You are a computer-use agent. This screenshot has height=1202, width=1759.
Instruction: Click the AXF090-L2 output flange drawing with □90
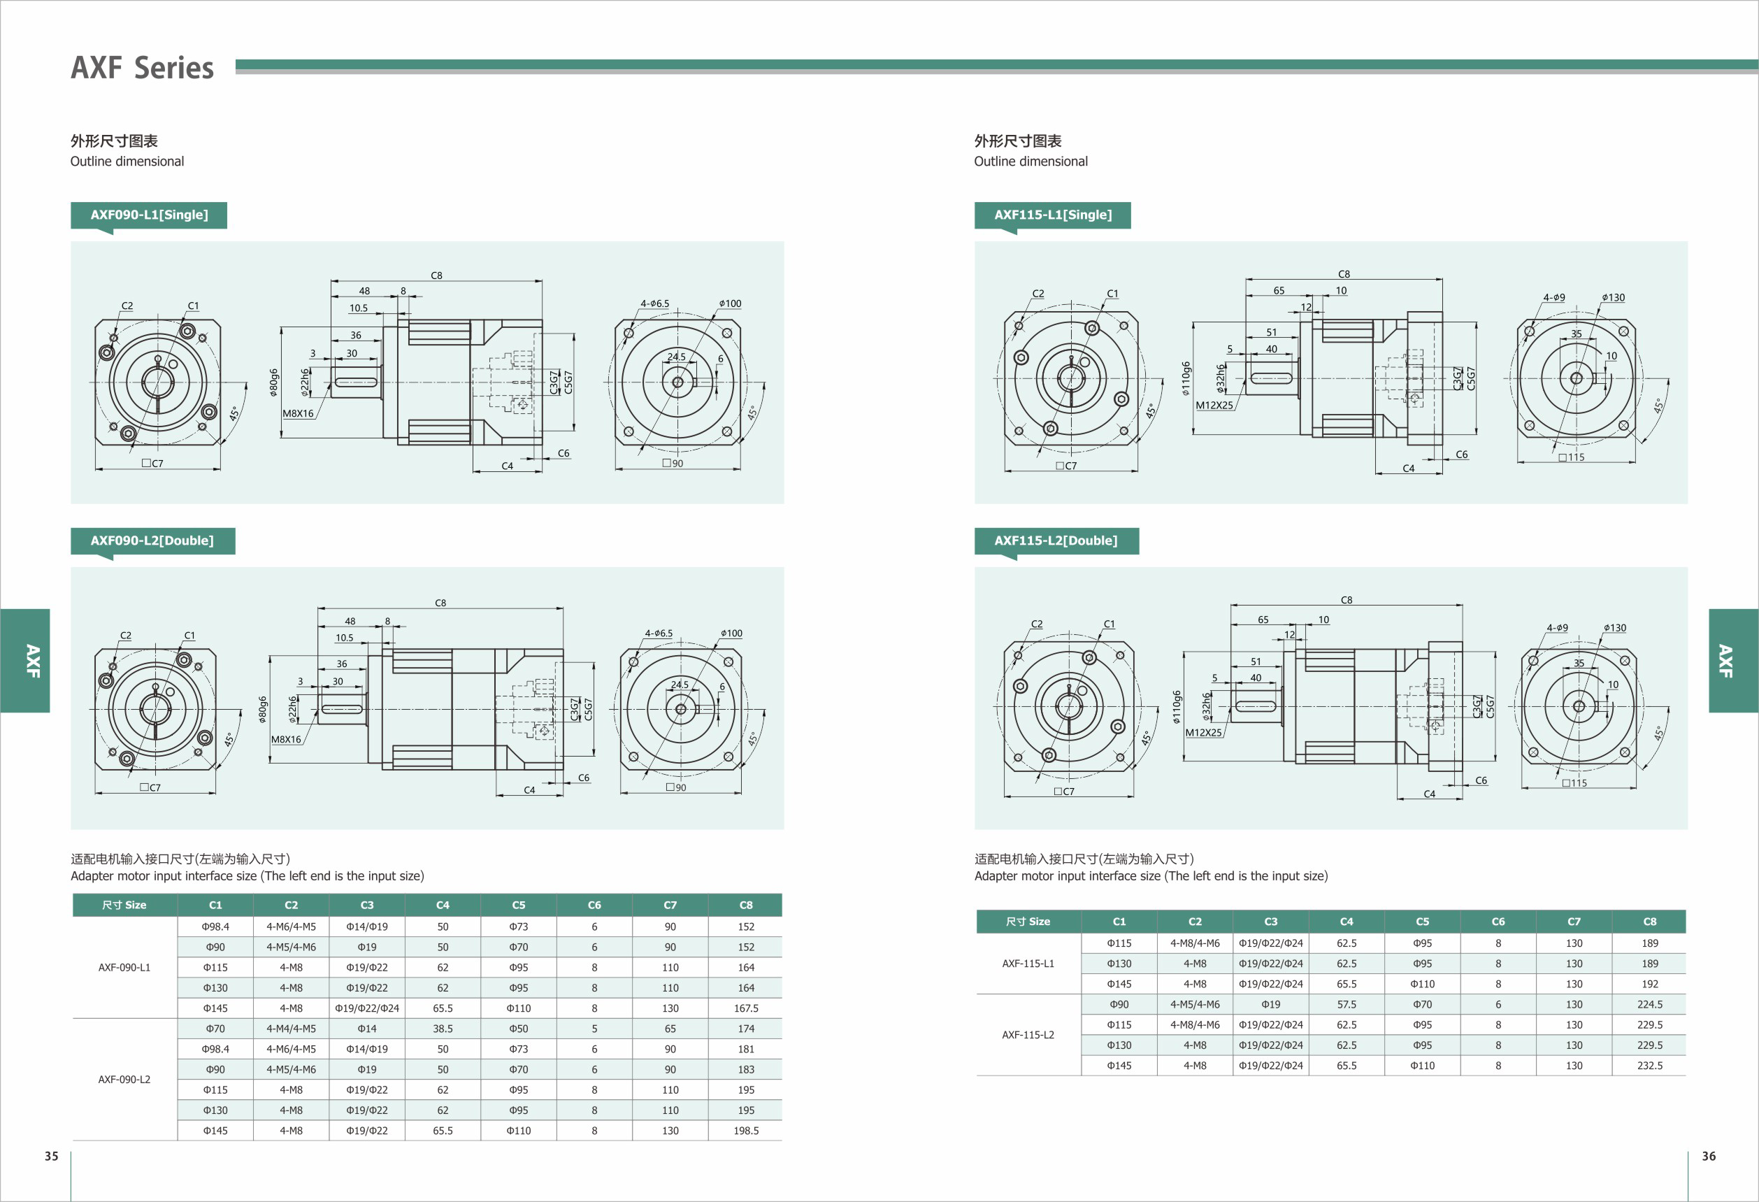point(680,708)
